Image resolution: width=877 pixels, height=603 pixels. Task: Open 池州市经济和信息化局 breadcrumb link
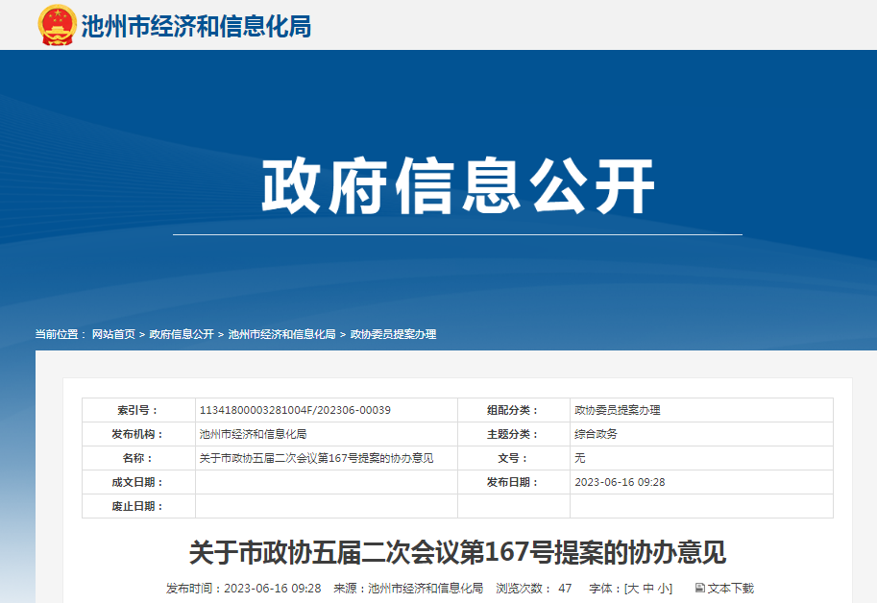[281, 334]
